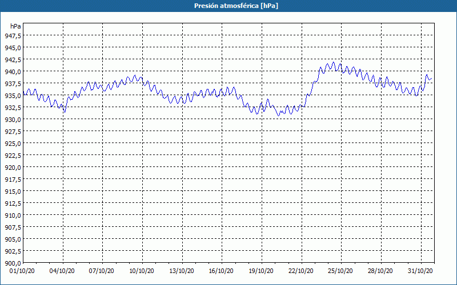Select the 927,5 axis value
The width and height of the screenshot is (457, 285).
pos(13,132)
